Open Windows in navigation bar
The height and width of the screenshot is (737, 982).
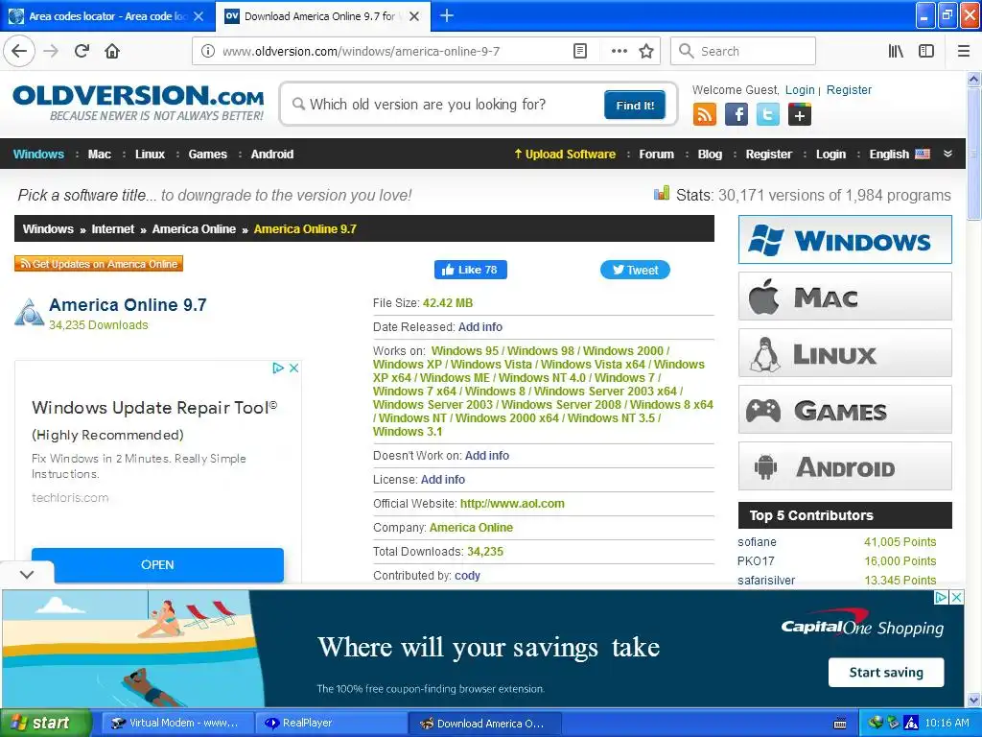click(x=38, y=155)
